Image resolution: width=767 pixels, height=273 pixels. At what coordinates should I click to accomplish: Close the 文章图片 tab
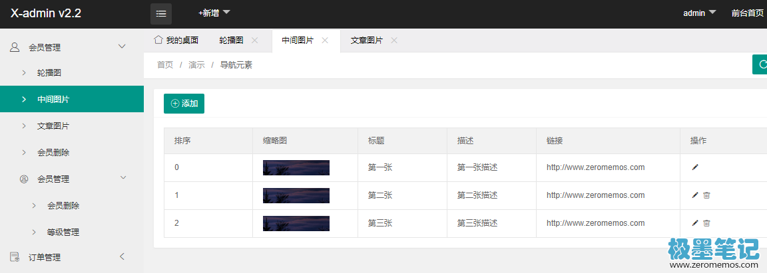(x=394, y=41)
